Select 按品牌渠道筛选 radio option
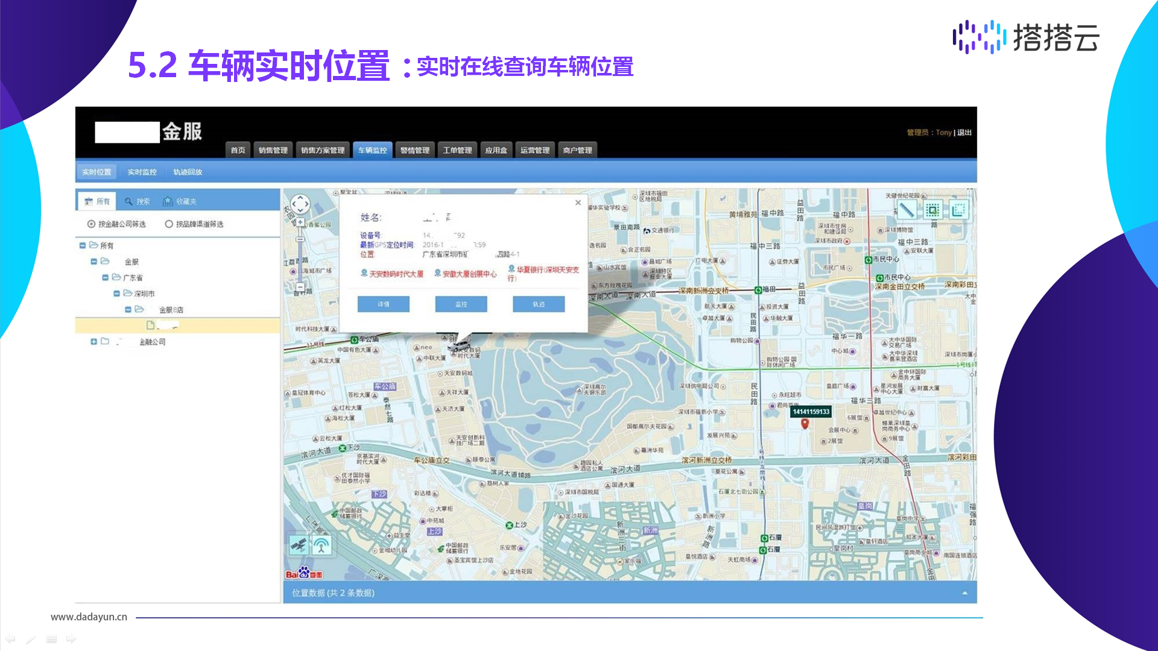 coord(169,224)
